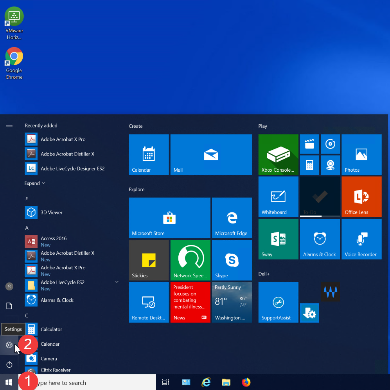Select Access 2016 in the app list
The image size is (390, 390).
point(54,238)
